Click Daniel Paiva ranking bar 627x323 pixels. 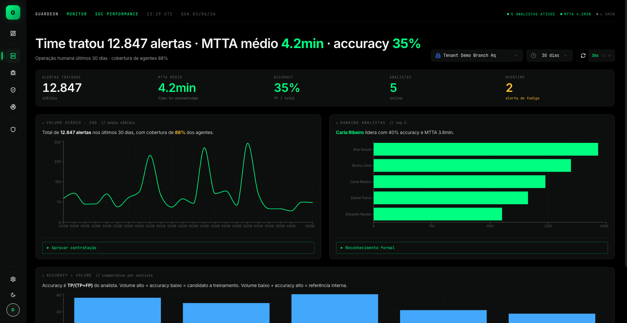click(451, 198)
